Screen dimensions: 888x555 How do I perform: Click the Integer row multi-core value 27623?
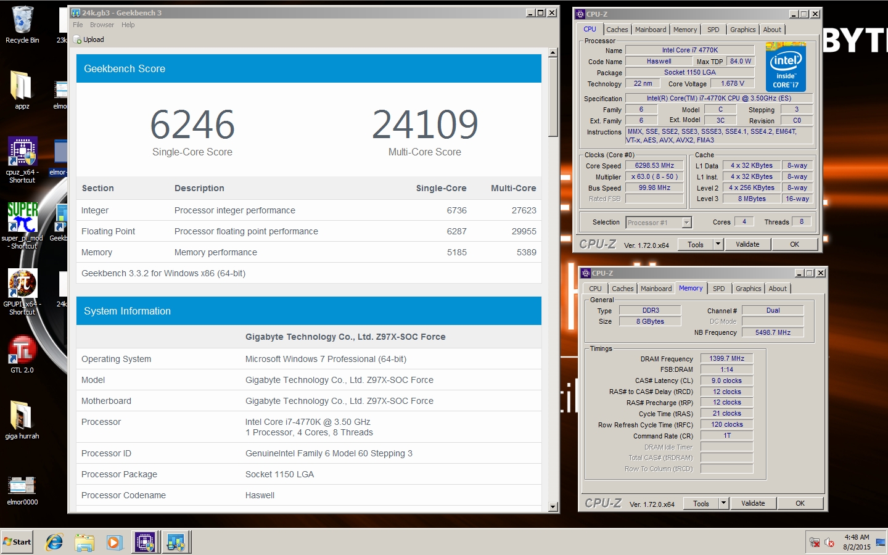coord(524,210)
